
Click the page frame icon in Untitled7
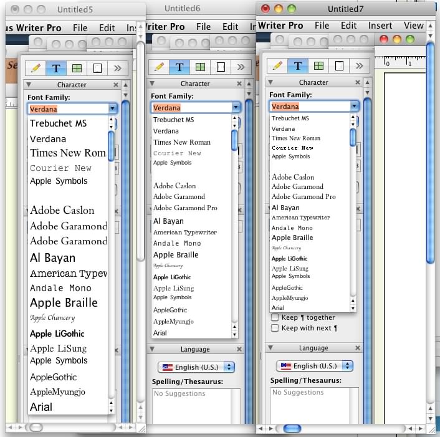point(339,66)
